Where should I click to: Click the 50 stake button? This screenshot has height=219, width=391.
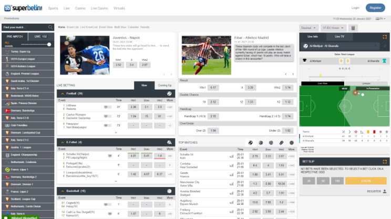[323, 181]
